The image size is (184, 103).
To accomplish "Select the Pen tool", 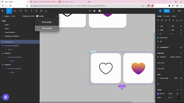I will pyautogui.click(x=26, y=11).
